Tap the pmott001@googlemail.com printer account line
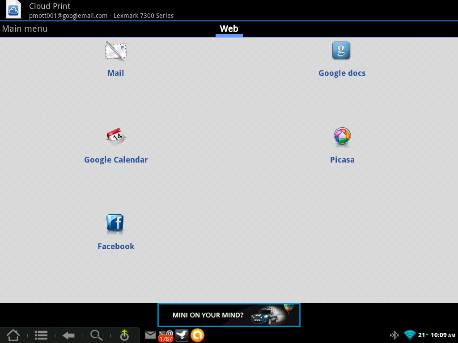Viewport: 458px width, 343px height. pos(102,16)
